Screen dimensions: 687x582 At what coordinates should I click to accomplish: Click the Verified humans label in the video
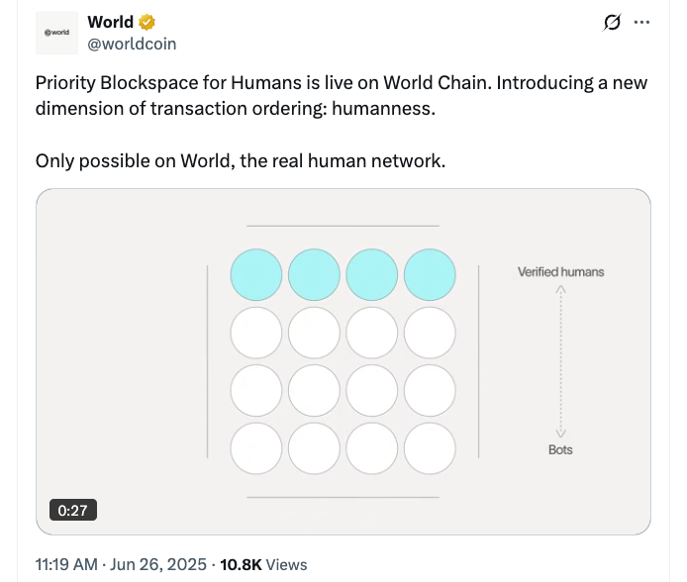(x=560, y=271)
